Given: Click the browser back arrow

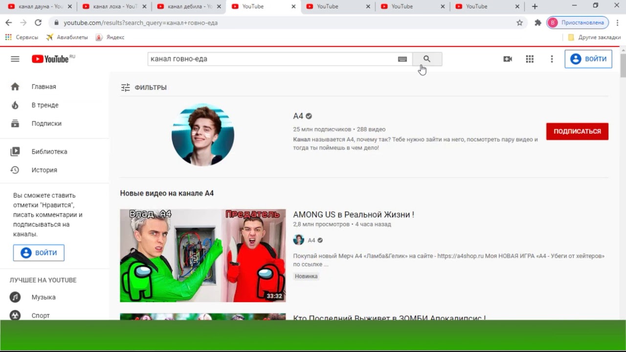Looking at the screenshot, I should (x=8, y=22).
